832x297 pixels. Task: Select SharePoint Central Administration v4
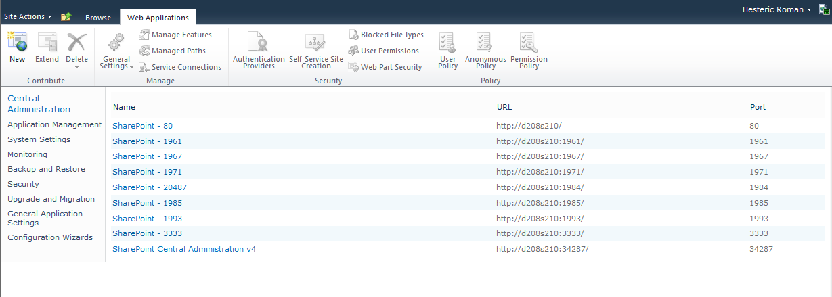(184, 249)
